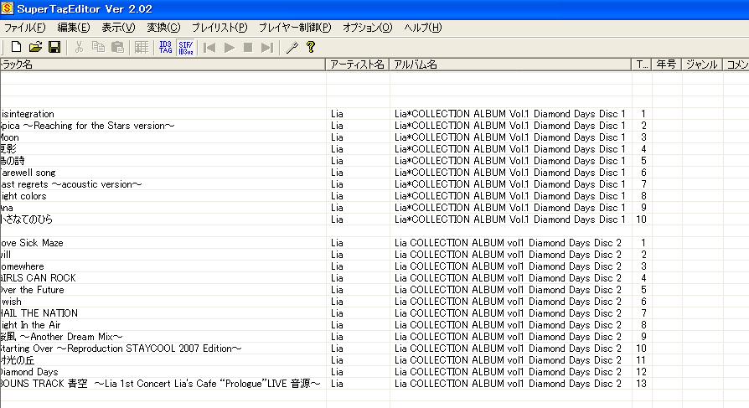The height and width of the screenshot is (408, 749).
Task: Sort by アルバム名 column header
Action: click(510, 65)
